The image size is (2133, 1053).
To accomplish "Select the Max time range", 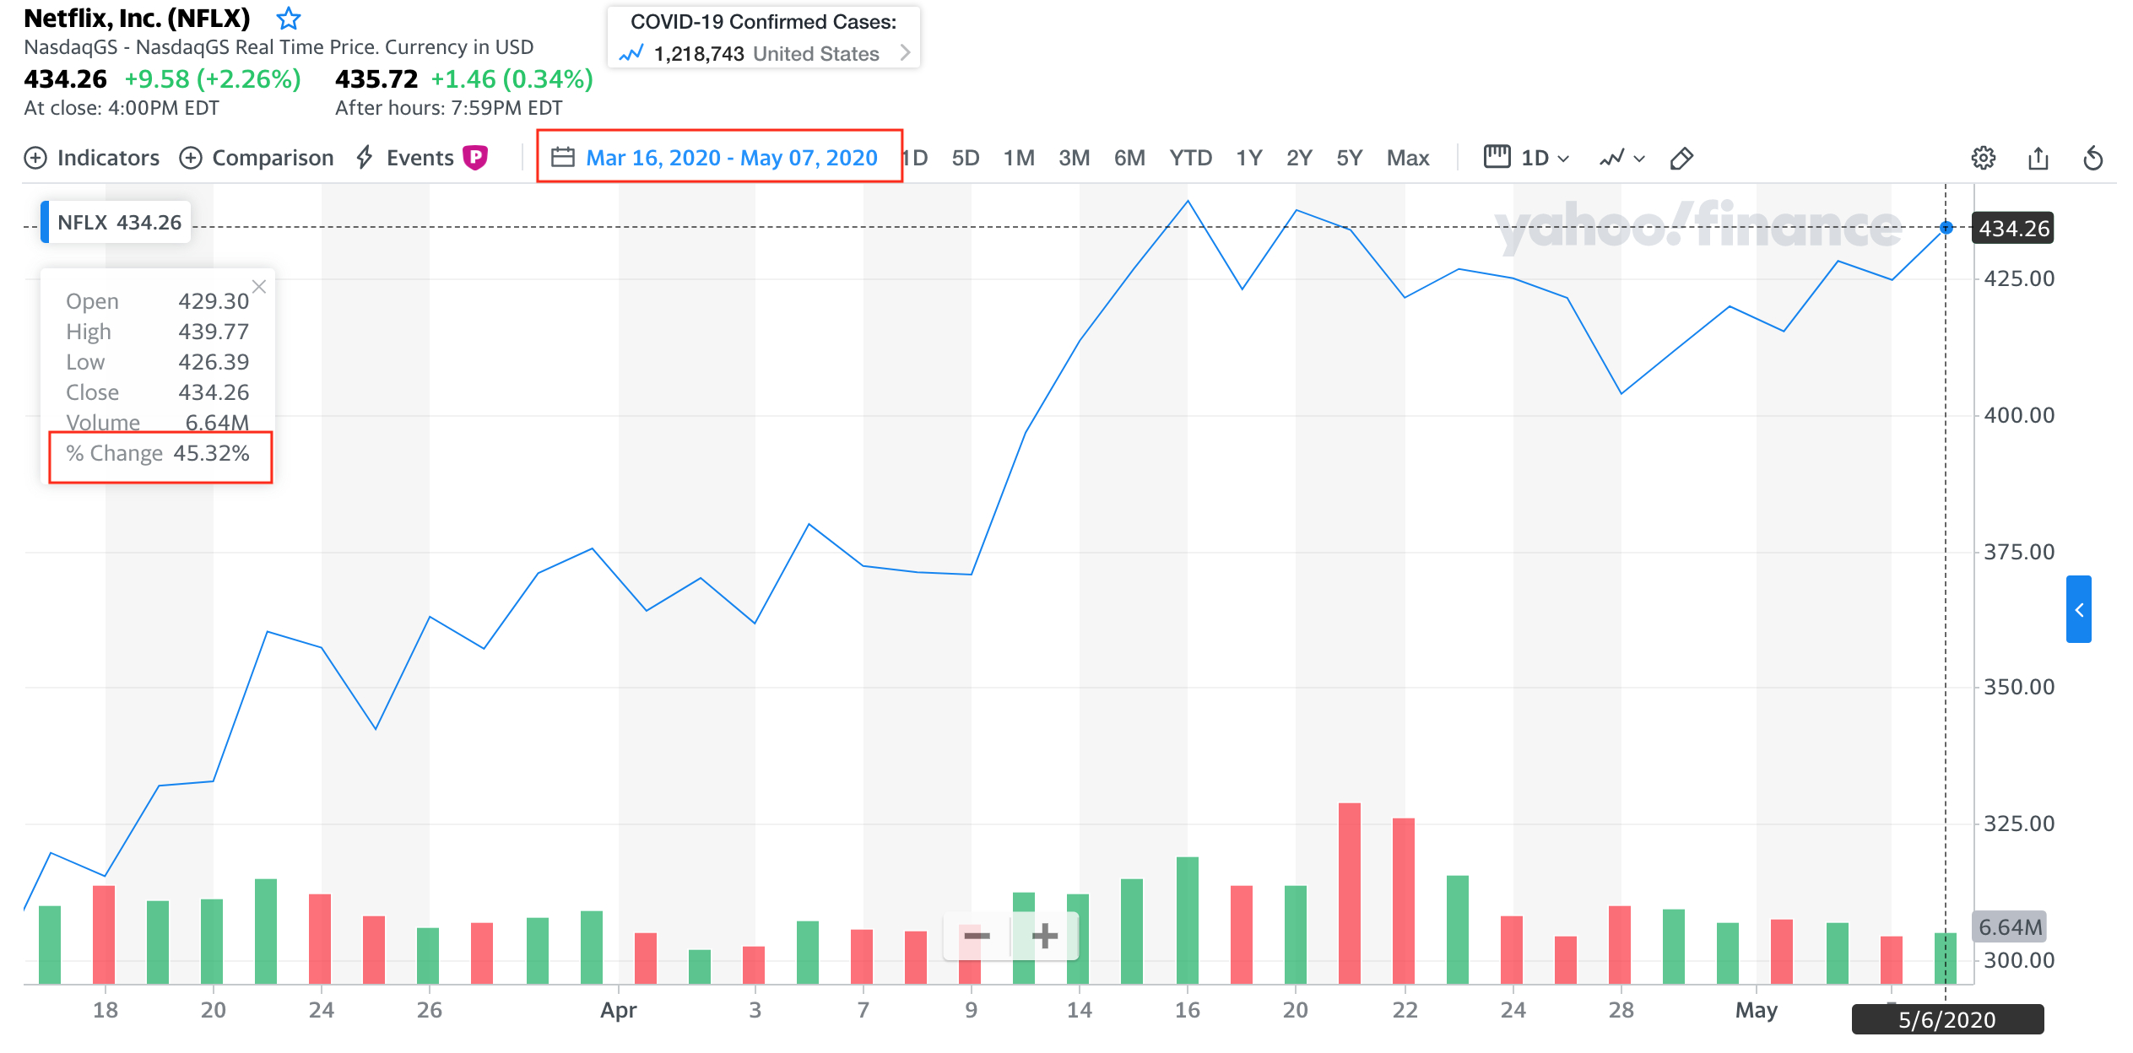I will pos(1408,158).
